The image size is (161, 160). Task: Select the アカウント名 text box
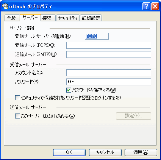109,73
